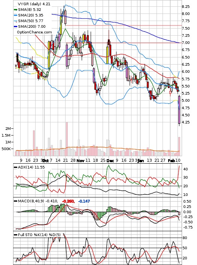Click the Full STO %K(14) %D(5) label
This screenshot has height=265, width=197.
pyautogui.click(x=39, y=235)
